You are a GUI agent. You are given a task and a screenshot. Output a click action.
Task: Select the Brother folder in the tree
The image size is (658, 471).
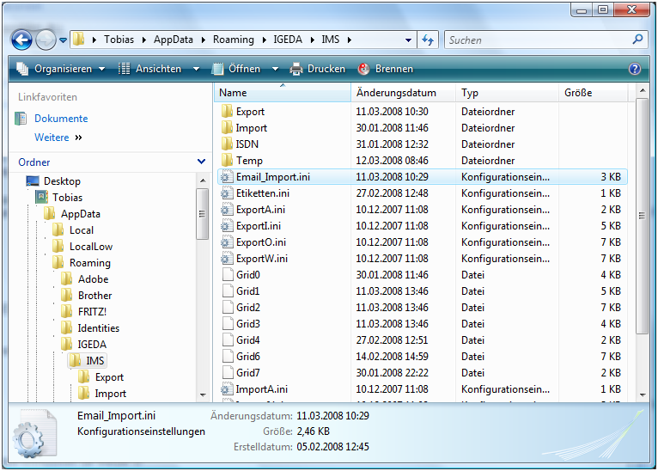click(94, 296)
